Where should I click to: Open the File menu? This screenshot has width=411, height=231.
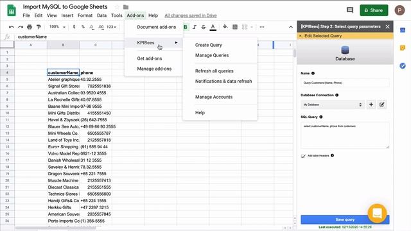click(26, 15)
